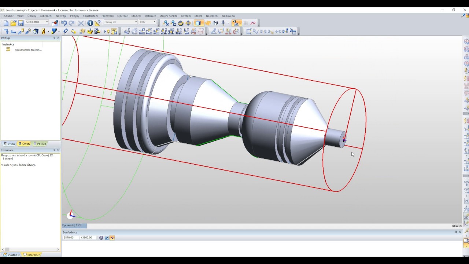Click the fixture display icon
The image size is (469, 264).
[215, 23]
